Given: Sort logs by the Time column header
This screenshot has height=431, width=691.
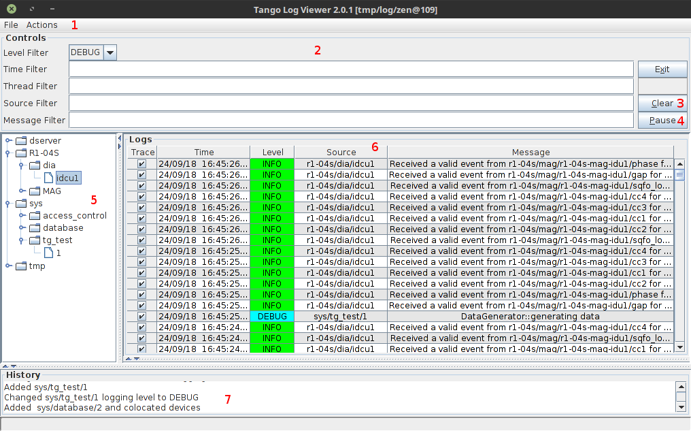Looking at the screenshot, I should pos(203,153).
